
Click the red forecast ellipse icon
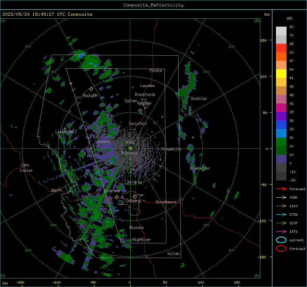[x=281, y=248]
